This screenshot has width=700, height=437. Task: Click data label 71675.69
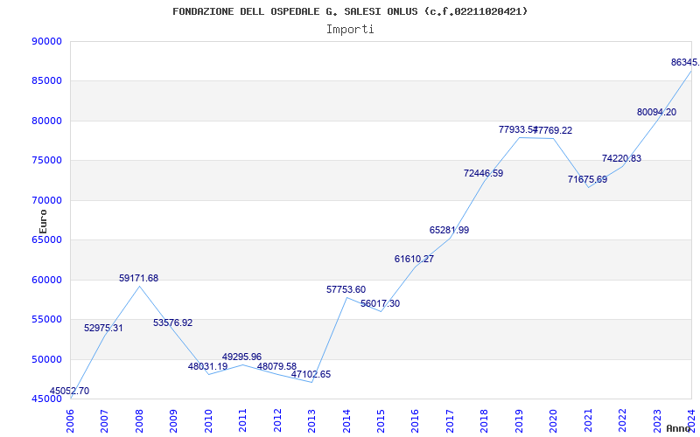coord(587,180)
